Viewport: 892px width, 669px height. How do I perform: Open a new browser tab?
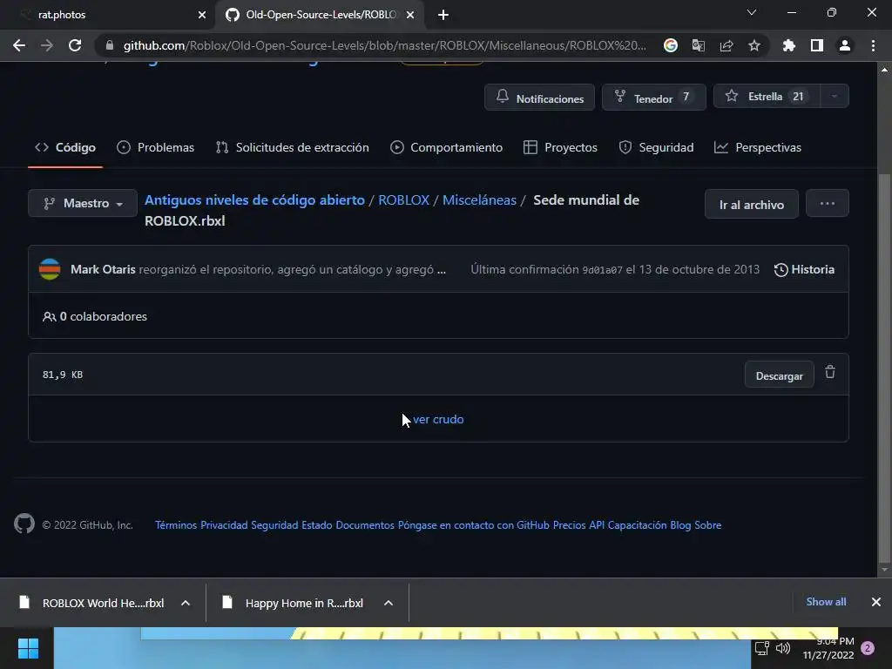tap(443, 15)
